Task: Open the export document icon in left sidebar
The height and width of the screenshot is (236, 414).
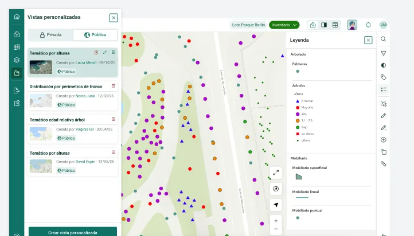Action: (17, 91)
